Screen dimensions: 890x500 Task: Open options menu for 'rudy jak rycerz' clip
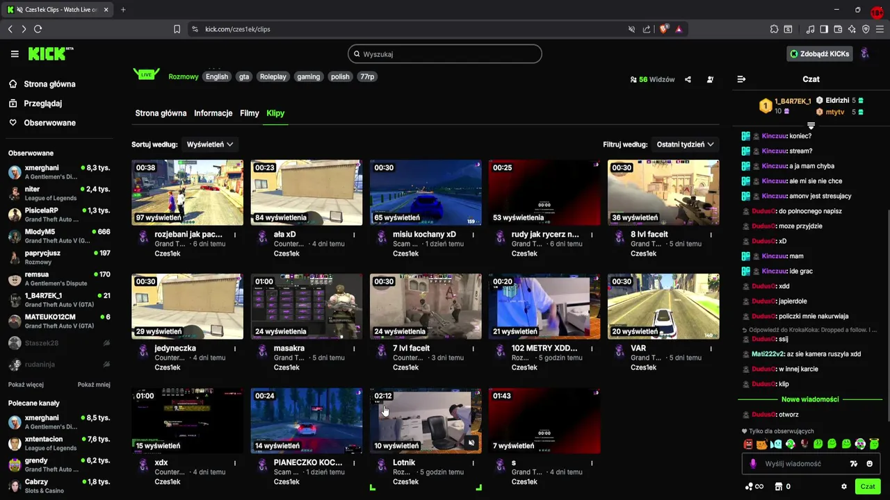(592, 235)
